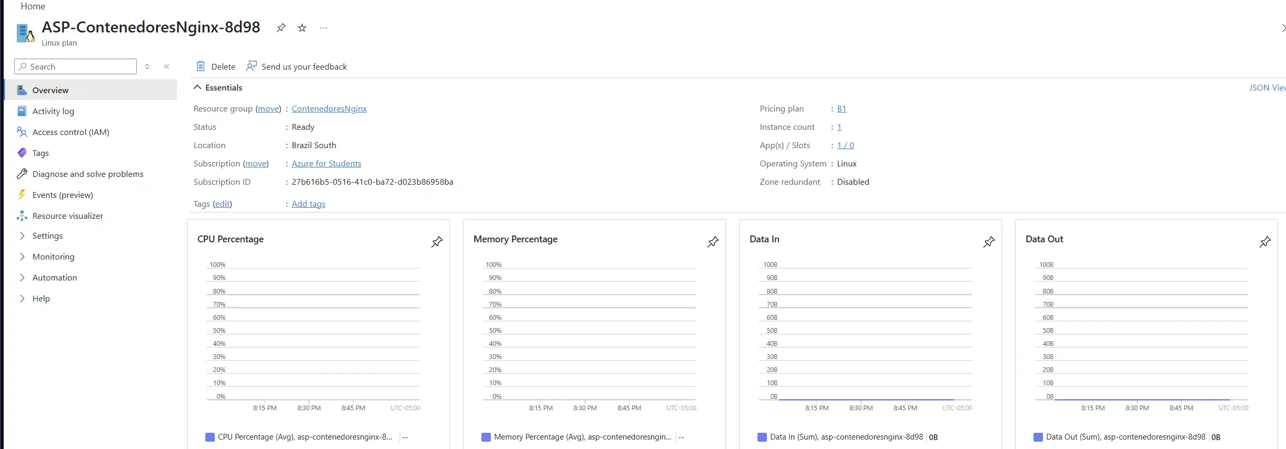The image size is (1286, 449).
Task: Click the Ready status value
Action: [x=303, y=127]
